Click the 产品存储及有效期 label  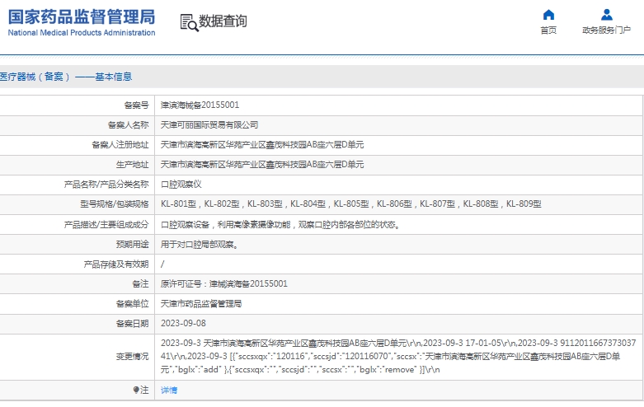pyautogui.click(x=116, y=264)
